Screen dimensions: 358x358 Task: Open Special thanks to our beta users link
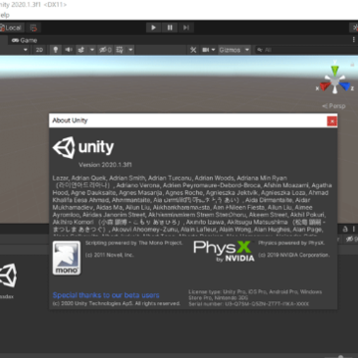106,295
